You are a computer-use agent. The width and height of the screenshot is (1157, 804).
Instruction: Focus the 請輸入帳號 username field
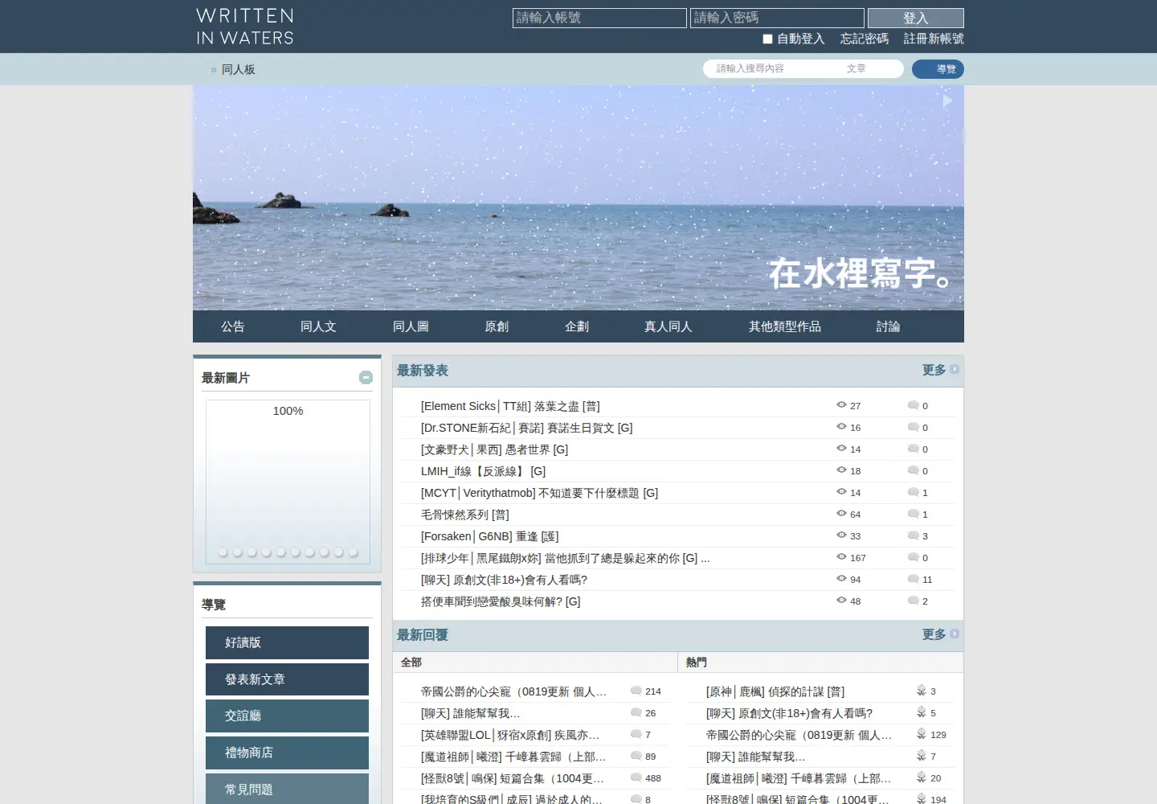click(x=599, y=18)
